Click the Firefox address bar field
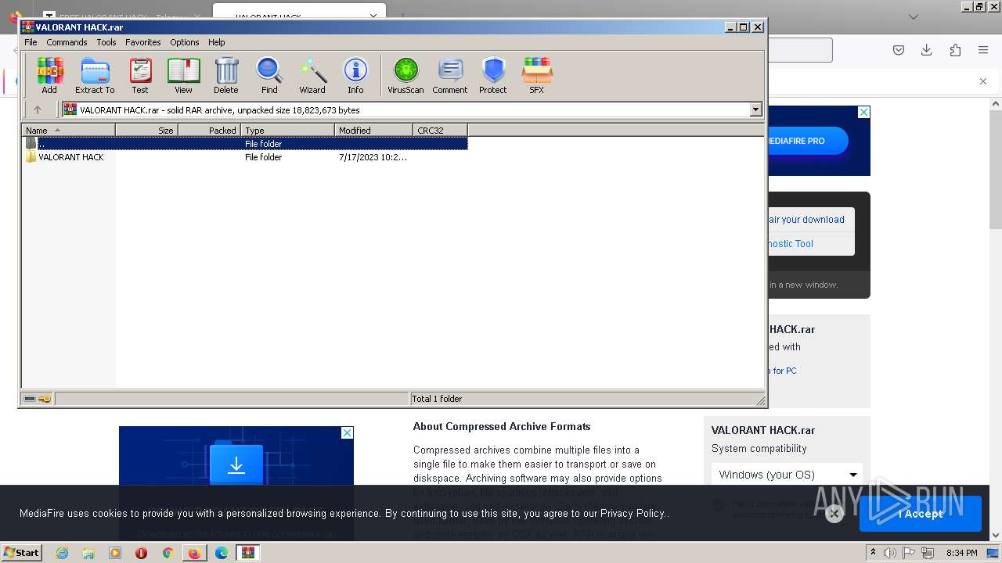Screen dimensions: 1002x563 (798, 50)
